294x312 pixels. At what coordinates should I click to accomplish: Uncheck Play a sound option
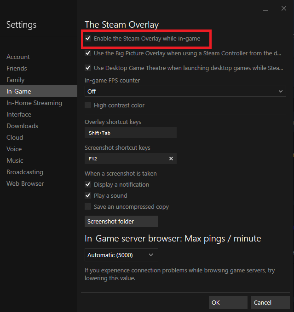88,196
